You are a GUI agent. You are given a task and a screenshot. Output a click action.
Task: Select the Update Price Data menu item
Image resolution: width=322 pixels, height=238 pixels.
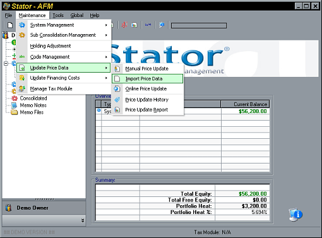pos(64,68)
